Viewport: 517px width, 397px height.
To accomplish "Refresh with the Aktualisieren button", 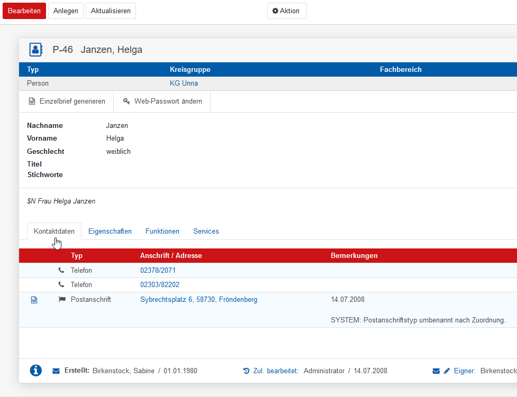I will [x=111, y=11].
